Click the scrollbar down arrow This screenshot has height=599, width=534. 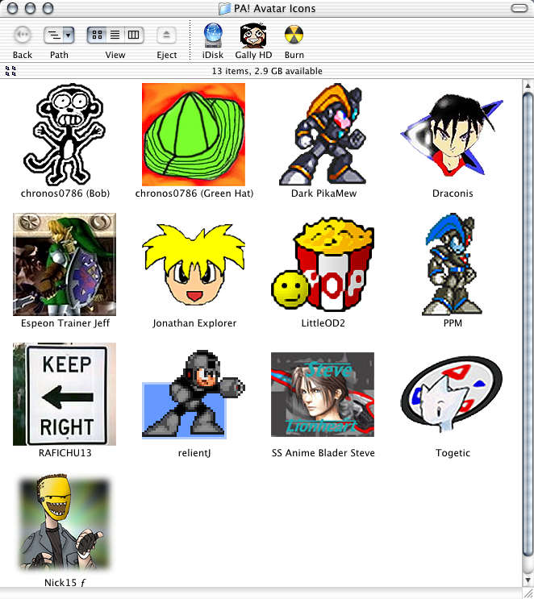tap(528, 580)
